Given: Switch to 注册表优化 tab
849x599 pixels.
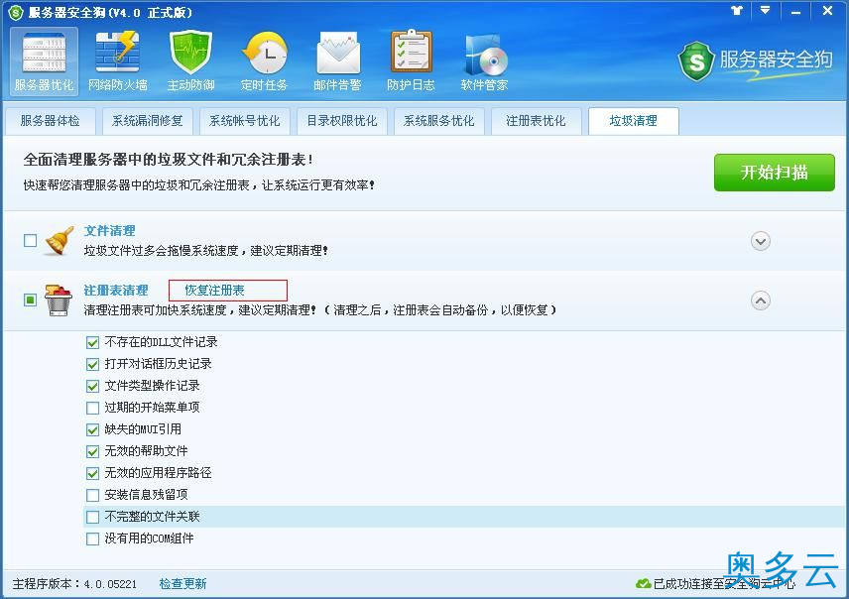Looking at the screenshot, I should coord(536,121).
